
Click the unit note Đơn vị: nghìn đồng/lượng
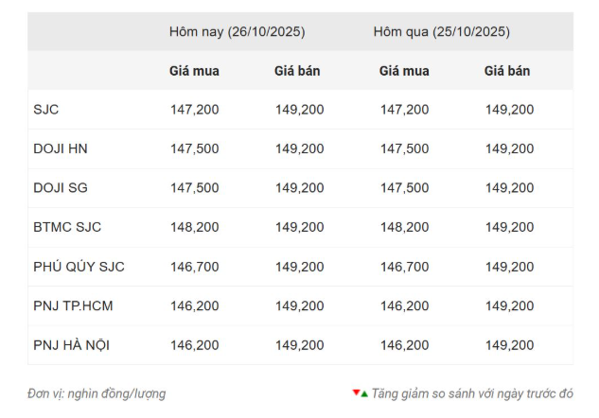point(97,393)
